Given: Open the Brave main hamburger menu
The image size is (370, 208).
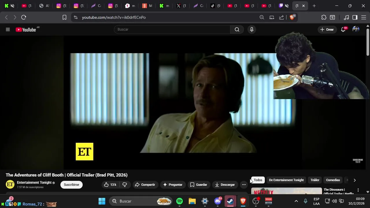Looking at the screenshot, I should [x=364, y=17].
